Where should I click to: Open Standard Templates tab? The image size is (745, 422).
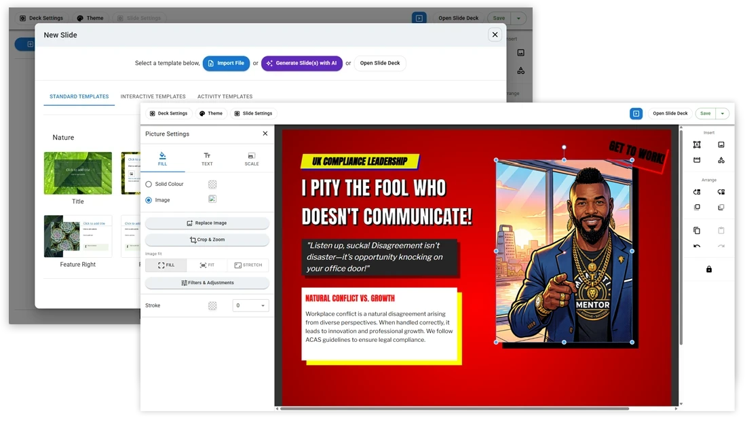(79, 96)
